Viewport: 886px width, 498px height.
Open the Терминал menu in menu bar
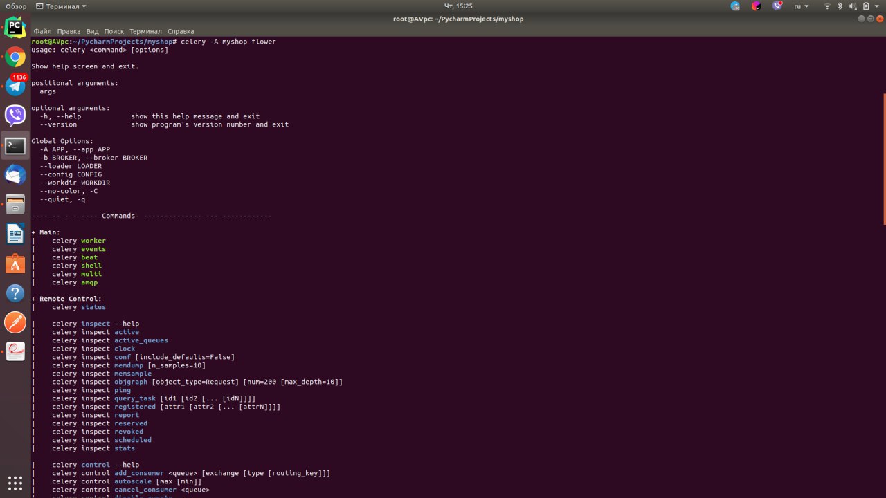point(145,31)
